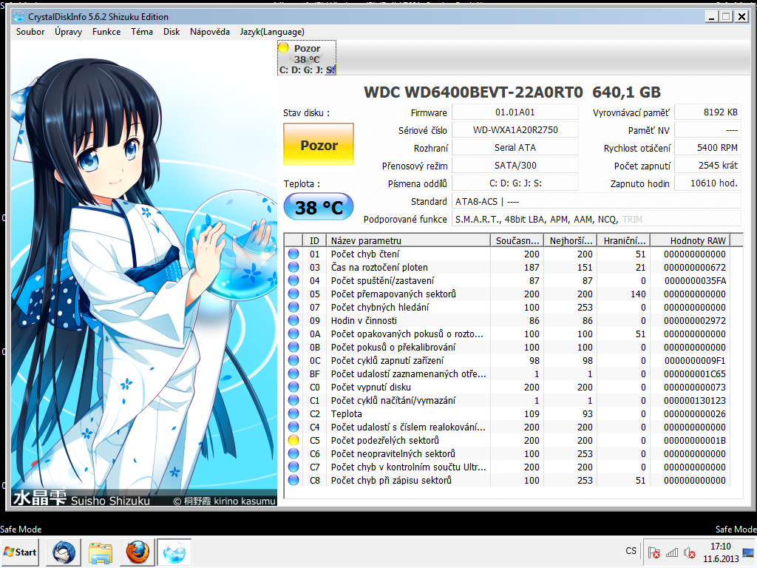Click the Suisho Shizuku character image
This screenshot has width=757, height=568.
point(144,274)
